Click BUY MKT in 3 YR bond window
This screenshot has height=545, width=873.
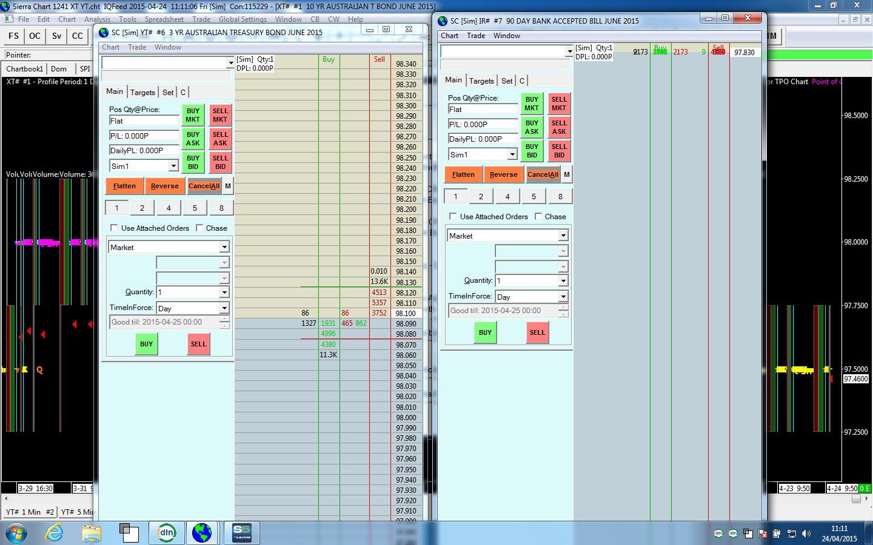(193, 115)
